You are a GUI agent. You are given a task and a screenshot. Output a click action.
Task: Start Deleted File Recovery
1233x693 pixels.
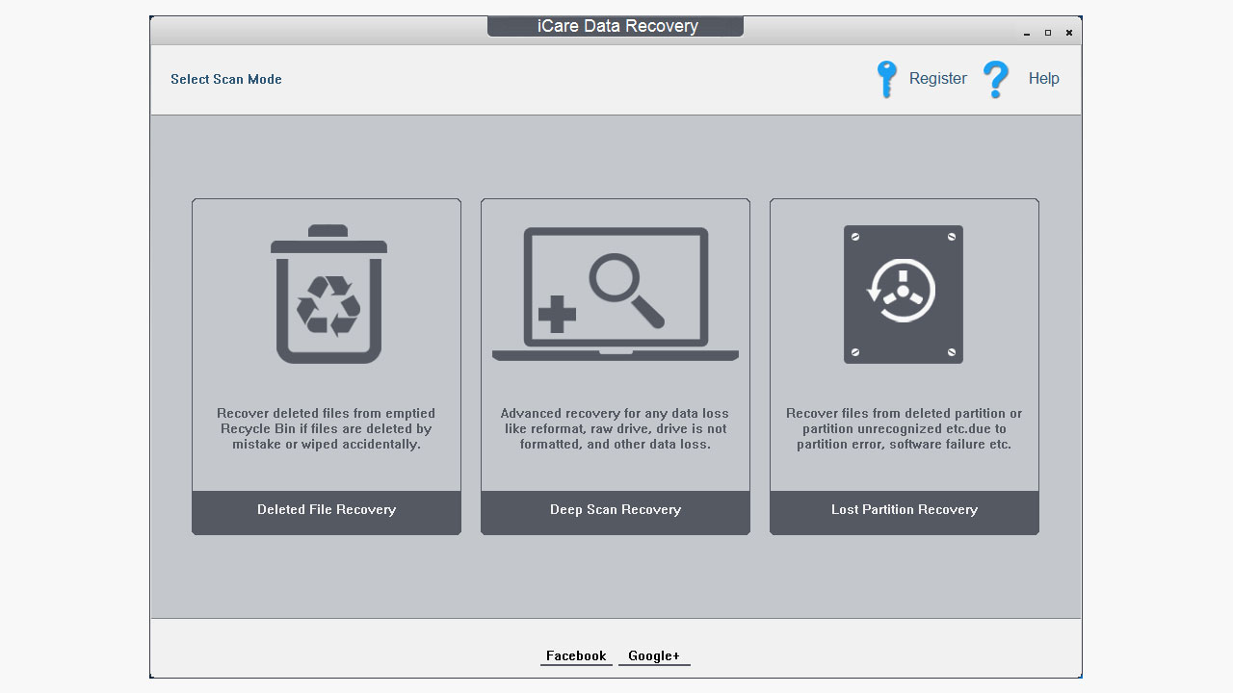(327, 512)
